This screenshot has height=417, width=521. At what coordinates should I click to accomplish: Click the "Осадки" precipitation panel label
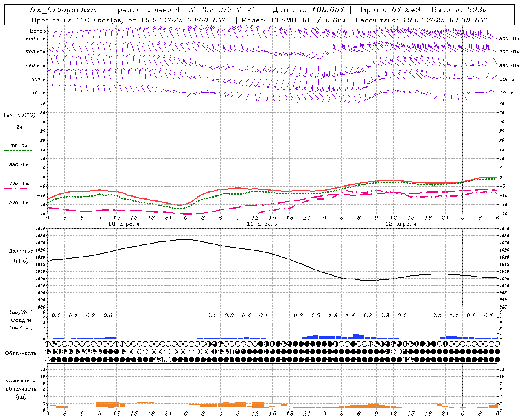(21, 320)
